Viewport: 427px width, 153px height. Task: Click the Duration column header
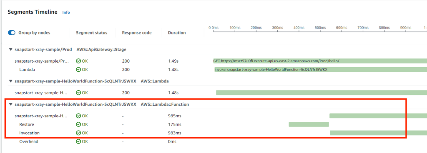(177, 33)
